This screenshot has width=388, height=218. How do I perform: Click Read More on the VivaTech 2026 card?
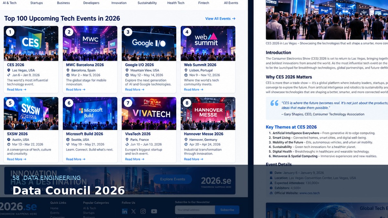[x=135, y=159]
